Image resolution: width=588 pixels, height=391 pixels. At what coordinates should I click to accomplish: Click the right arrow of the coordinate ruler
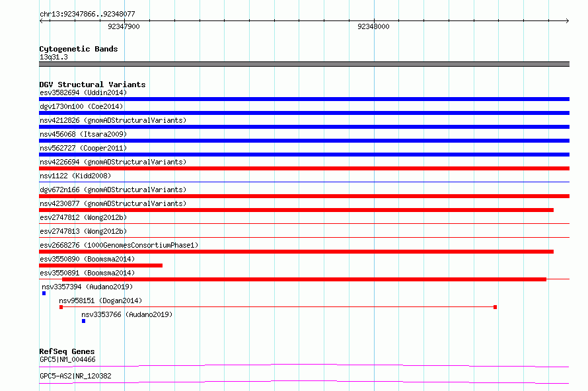[567, 20]
